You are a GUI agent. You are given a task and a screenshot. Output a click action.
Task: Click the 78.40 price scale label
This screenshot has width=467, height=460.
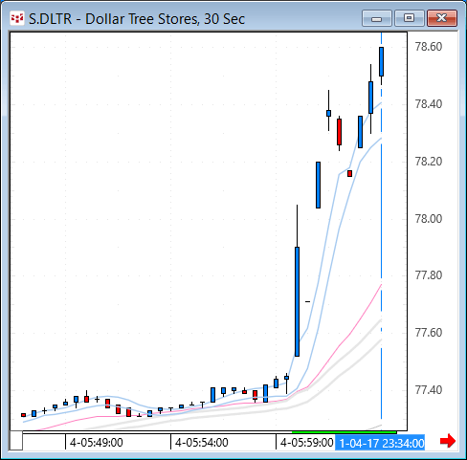pos(429,104)
